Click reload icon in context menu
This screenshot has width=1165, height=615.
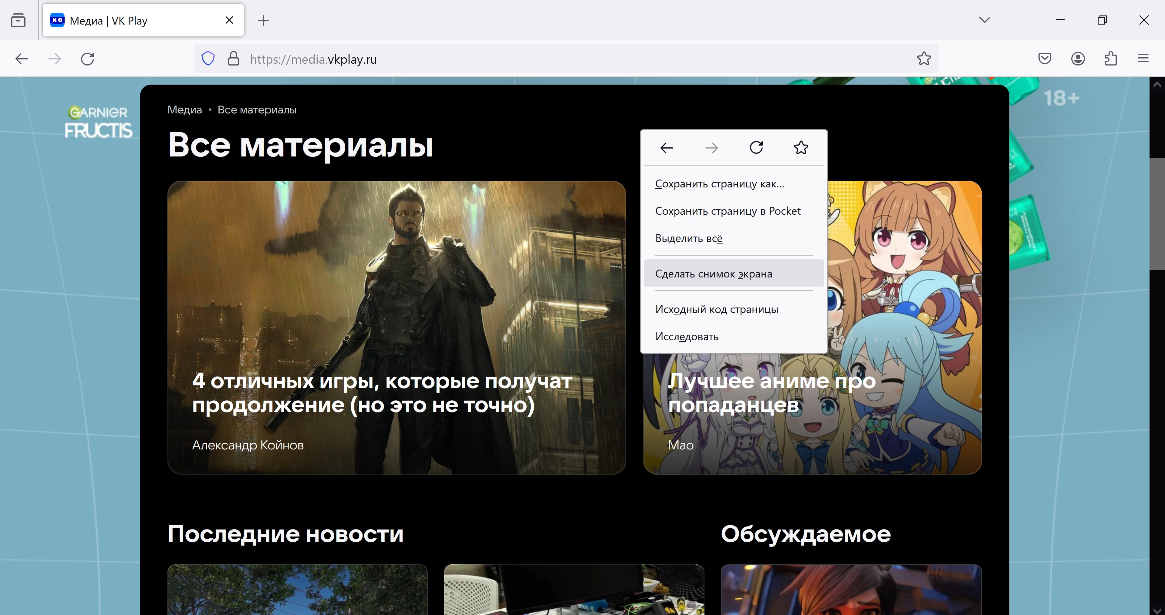(x=756, y=147)
